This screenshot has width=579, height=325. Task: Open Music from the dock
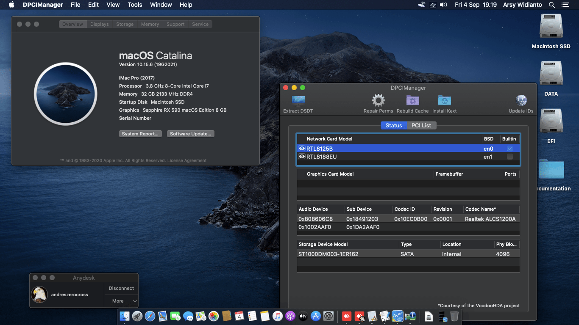click(x=278, y=316)
